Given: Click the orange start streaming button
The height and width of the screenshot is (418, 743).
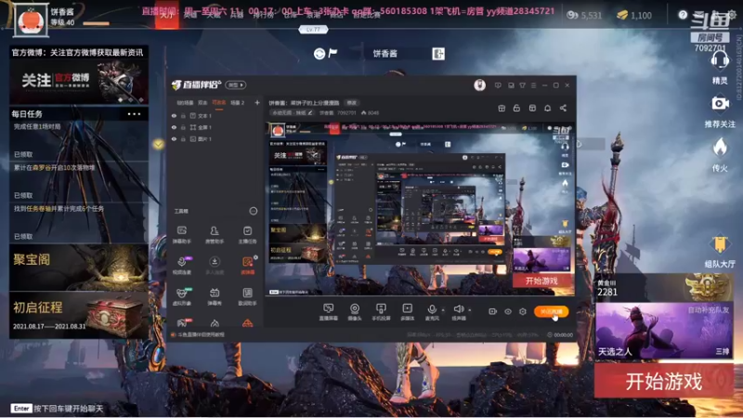Looking at the screenshot, I should tap(551, 311).
